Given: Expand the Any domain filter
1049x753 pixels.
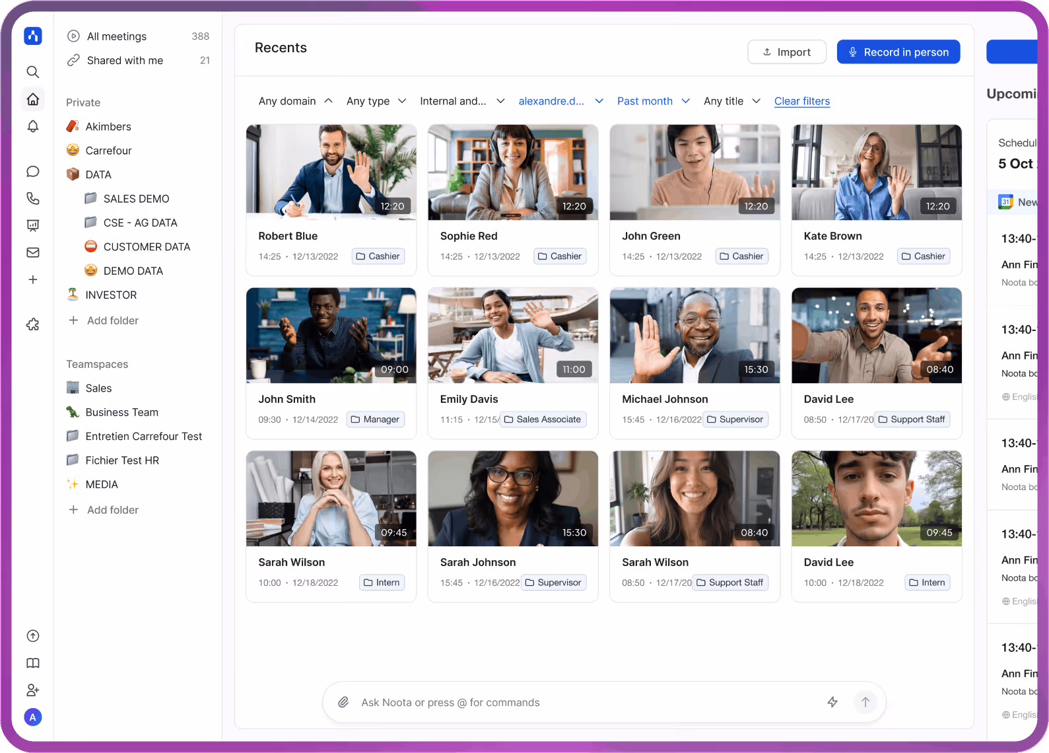Looking at the screenshot, I should [296, 101].
